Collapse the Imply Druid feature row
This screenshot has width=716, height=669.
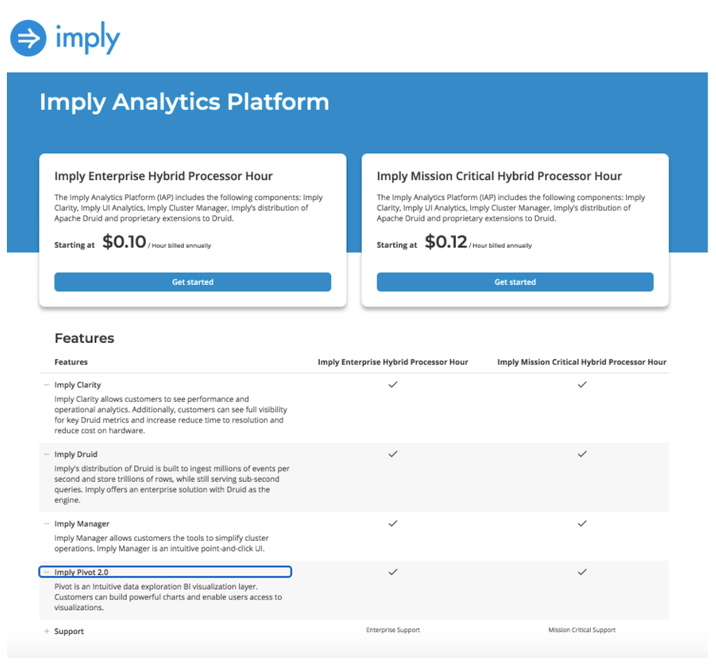47,454
